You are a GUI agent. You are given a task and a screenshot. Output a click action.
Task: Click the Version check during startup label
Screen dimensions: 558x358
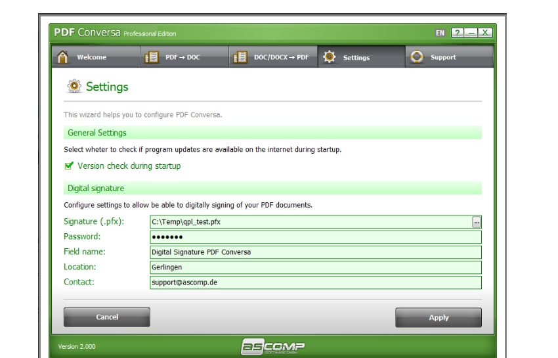[x=129, y=166]
